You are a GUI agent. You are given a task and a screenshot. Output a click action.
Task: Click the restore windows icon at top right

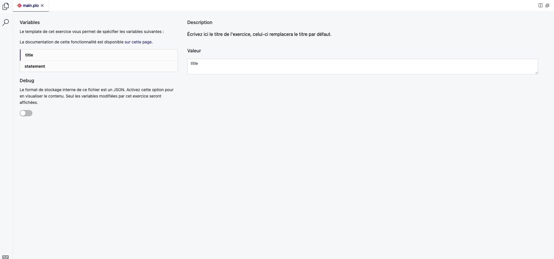pos(547,5)
